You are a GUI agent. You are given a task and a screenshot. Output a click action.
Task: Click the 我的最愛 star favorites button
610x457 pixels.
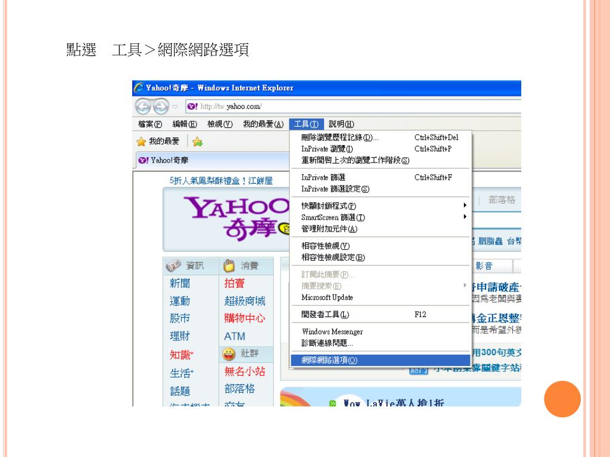coord(158,142)
